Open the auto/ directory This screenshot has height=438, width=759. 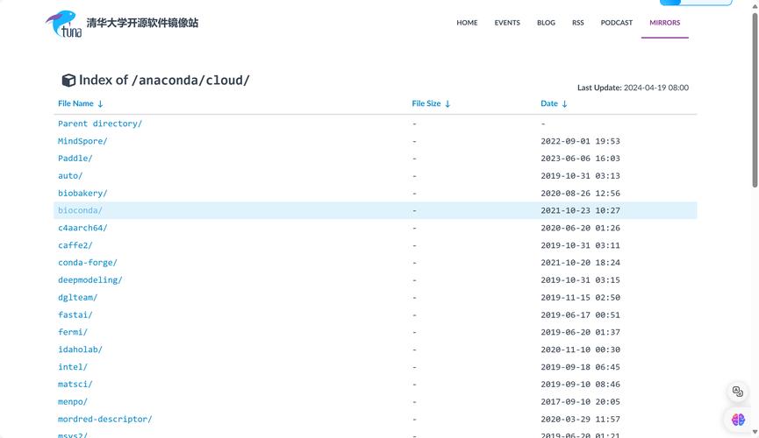click(70, 176)
